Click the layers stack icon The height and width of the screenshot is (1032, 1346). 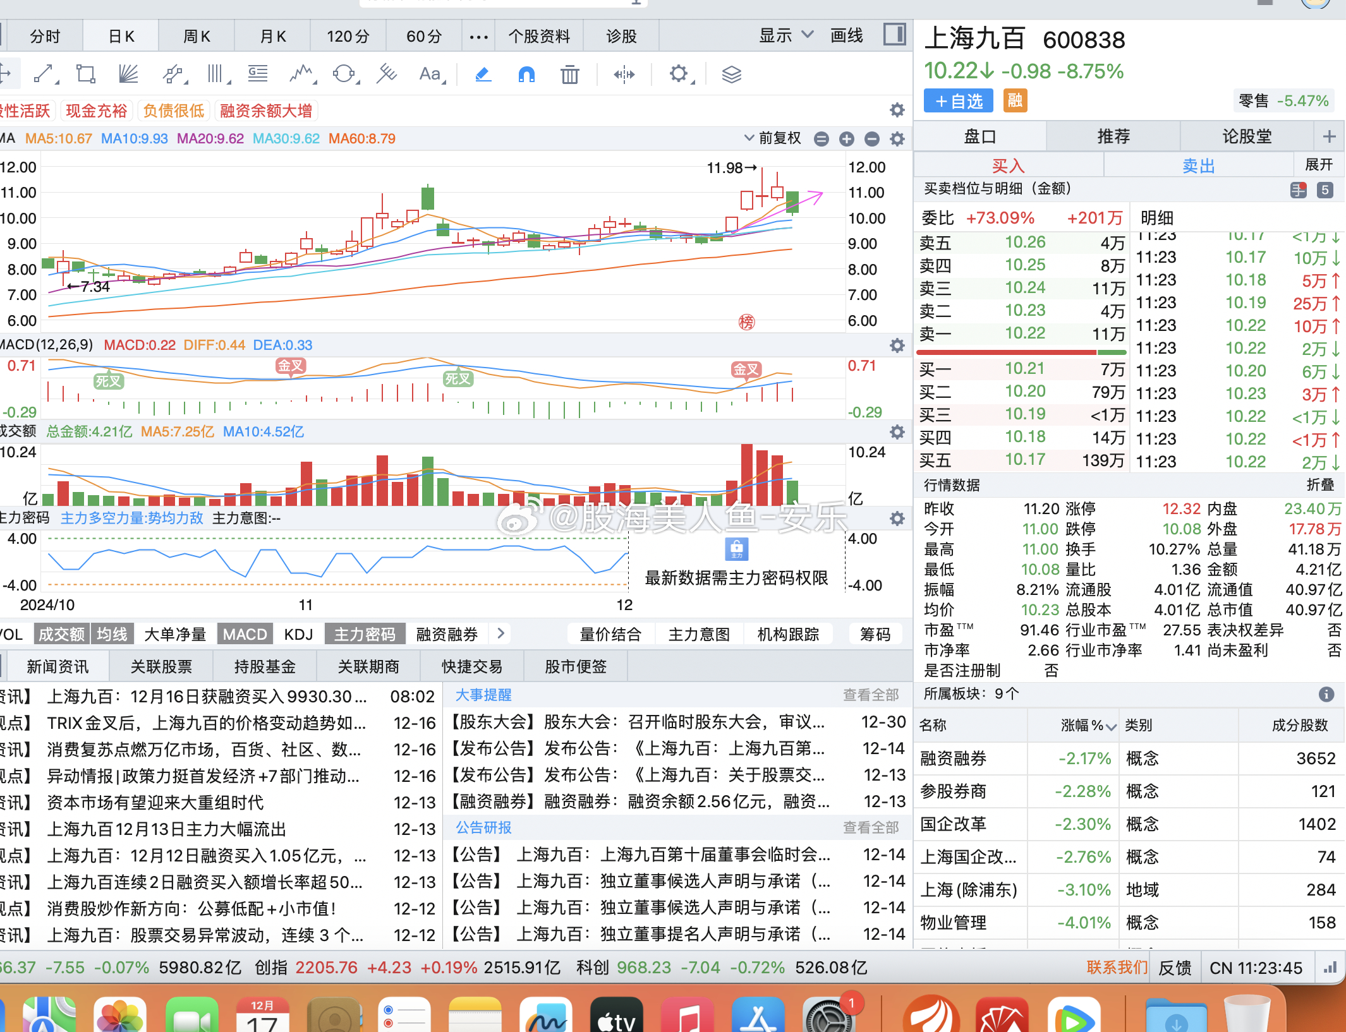tap(731, 75)
